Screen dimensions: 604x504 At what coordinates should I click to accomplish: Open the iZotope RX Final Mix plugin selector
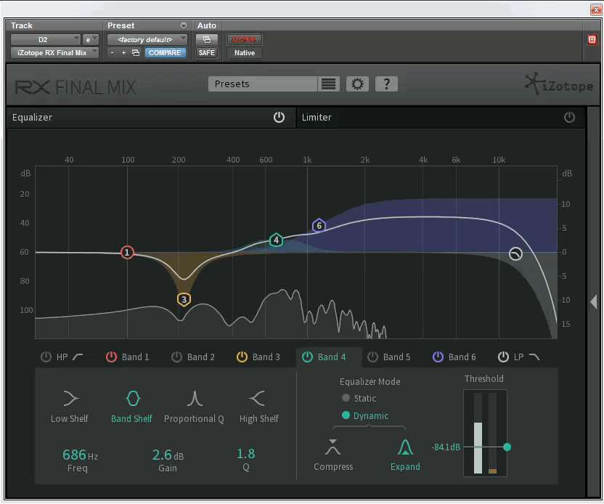click(54, 53)
